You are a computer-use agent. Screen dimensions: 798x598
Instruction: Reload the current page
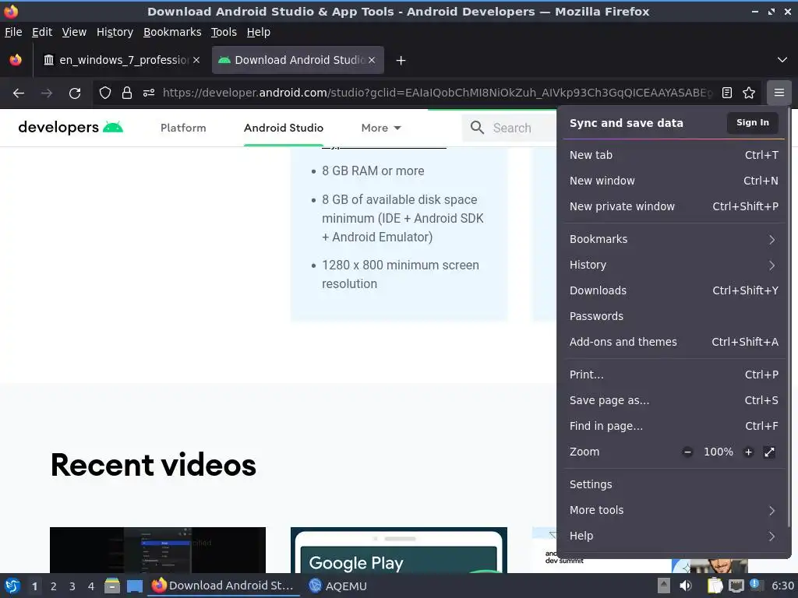(75, 93)
